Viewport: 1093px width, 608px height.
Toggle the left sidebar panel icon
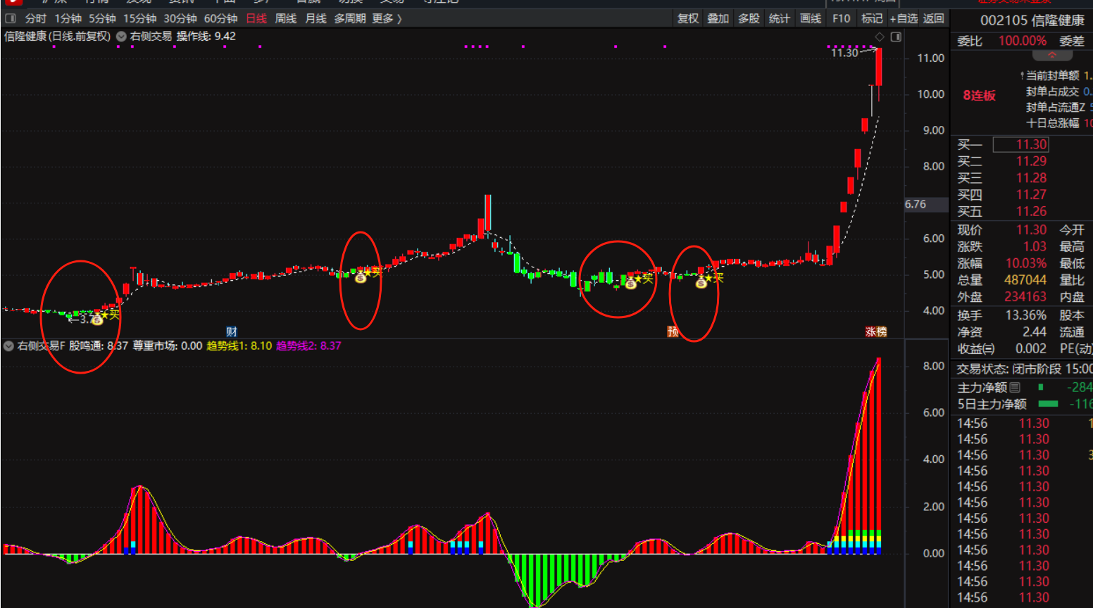pyautogui.click(x=10, y=18)
